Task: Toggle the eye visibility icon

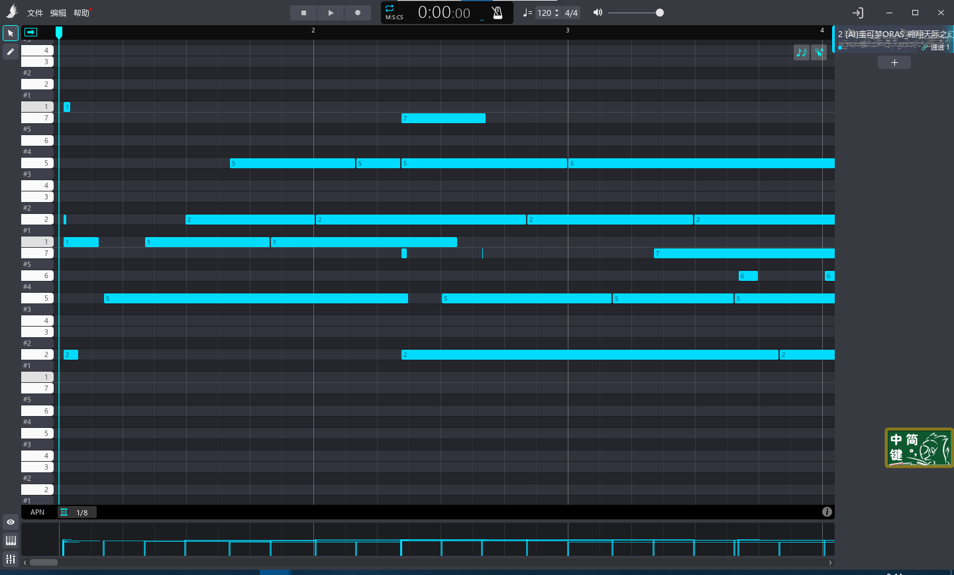Action: (x=11, y=522)
